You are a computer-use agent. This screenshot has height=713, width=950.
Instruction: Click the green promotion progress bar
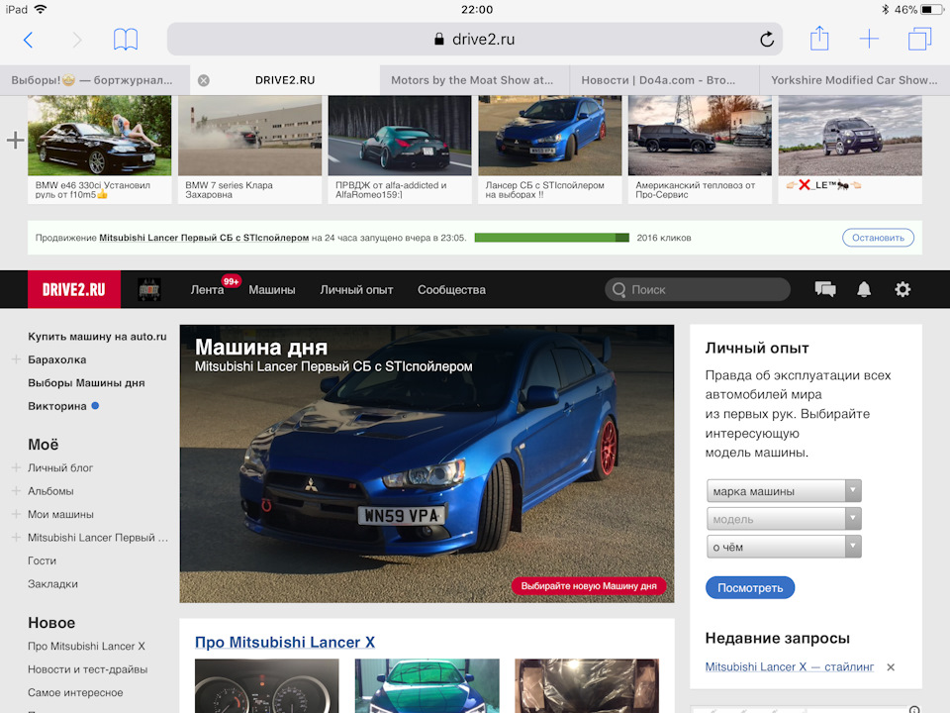(x=552, y=238)
